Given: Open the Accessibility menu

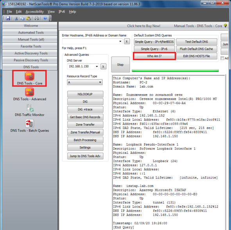Looking at the screenshot, I should coord(35,12).
